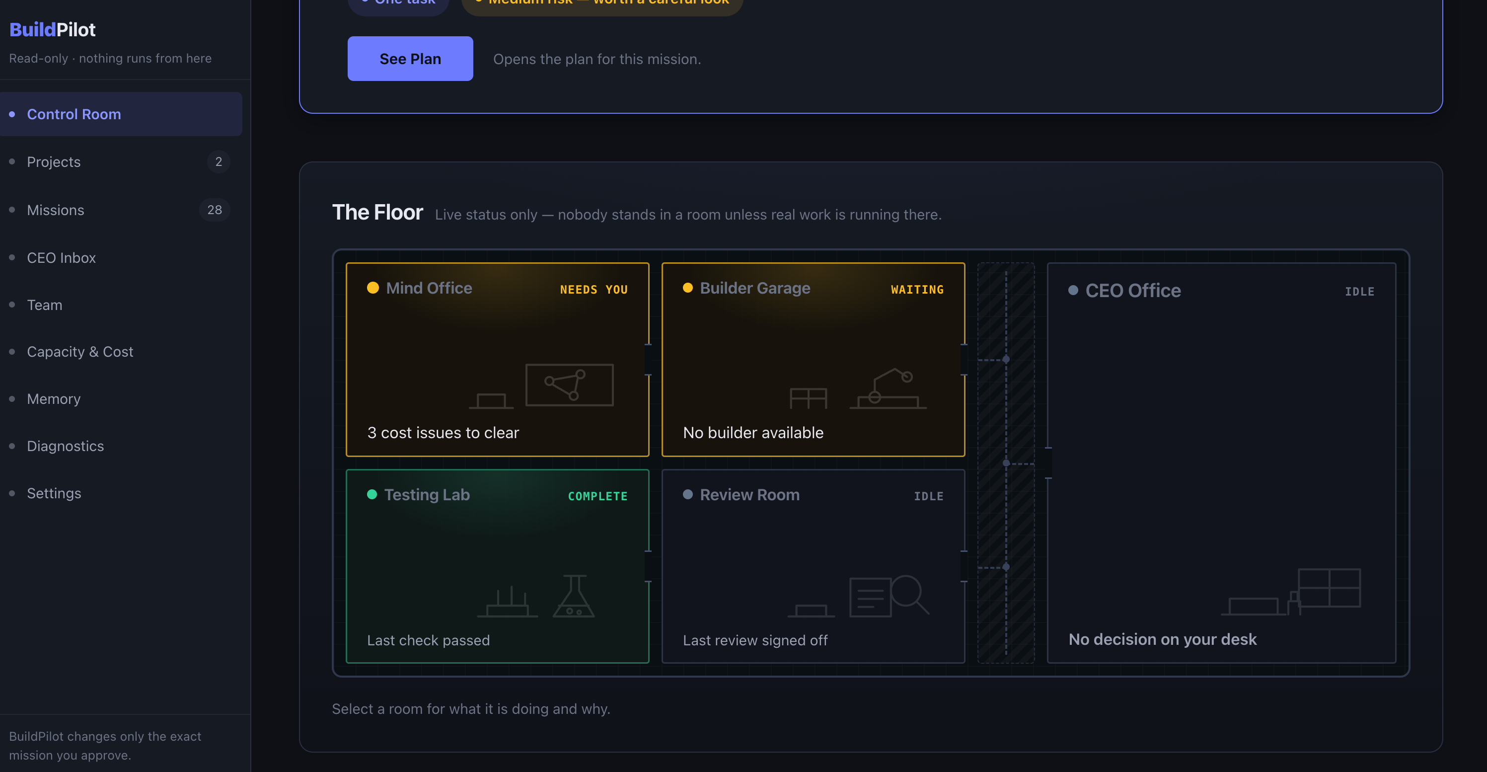The image size is (1487, 772).
Task: Open the Diagnostics page
Action: pos(121,446)
